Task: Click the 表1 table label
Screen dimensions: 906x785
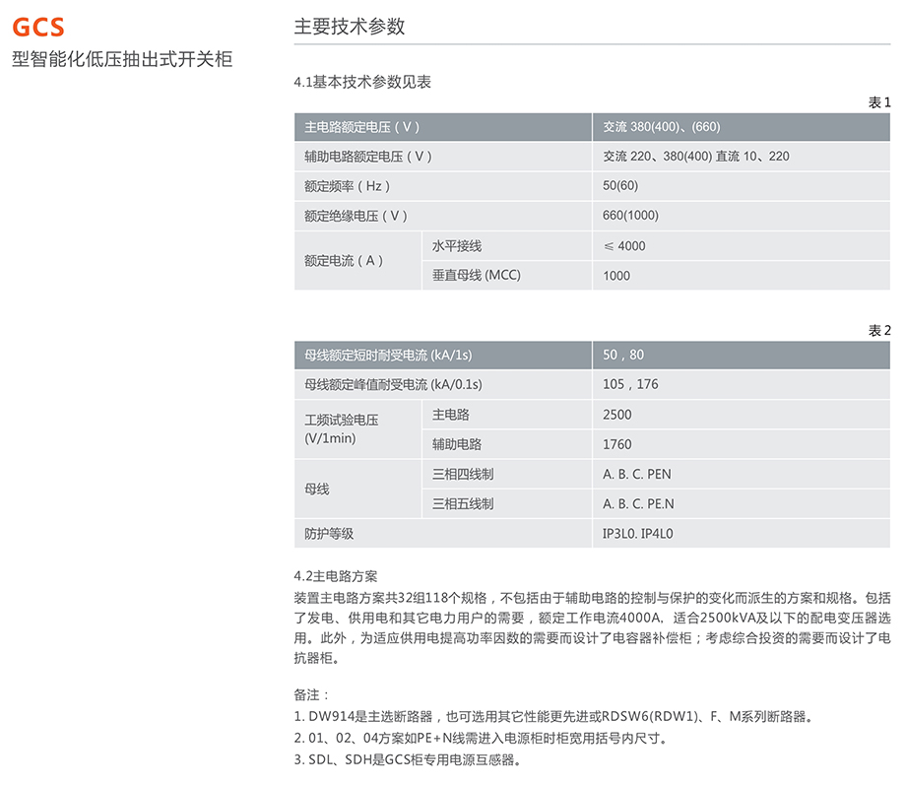Action: [x=878, y=102]
